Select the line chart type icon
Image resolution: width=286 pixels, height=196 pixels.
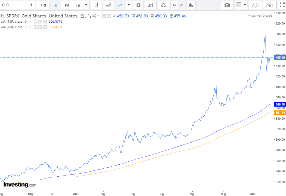pos(120,5)
